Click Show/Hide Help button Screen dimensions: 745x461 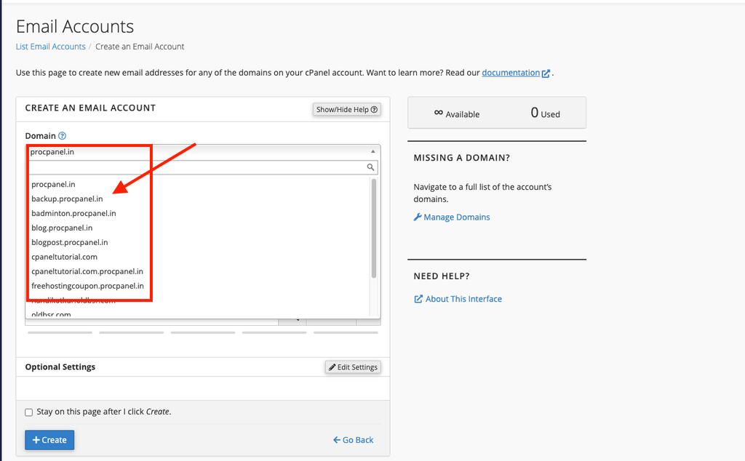[347, 110]
